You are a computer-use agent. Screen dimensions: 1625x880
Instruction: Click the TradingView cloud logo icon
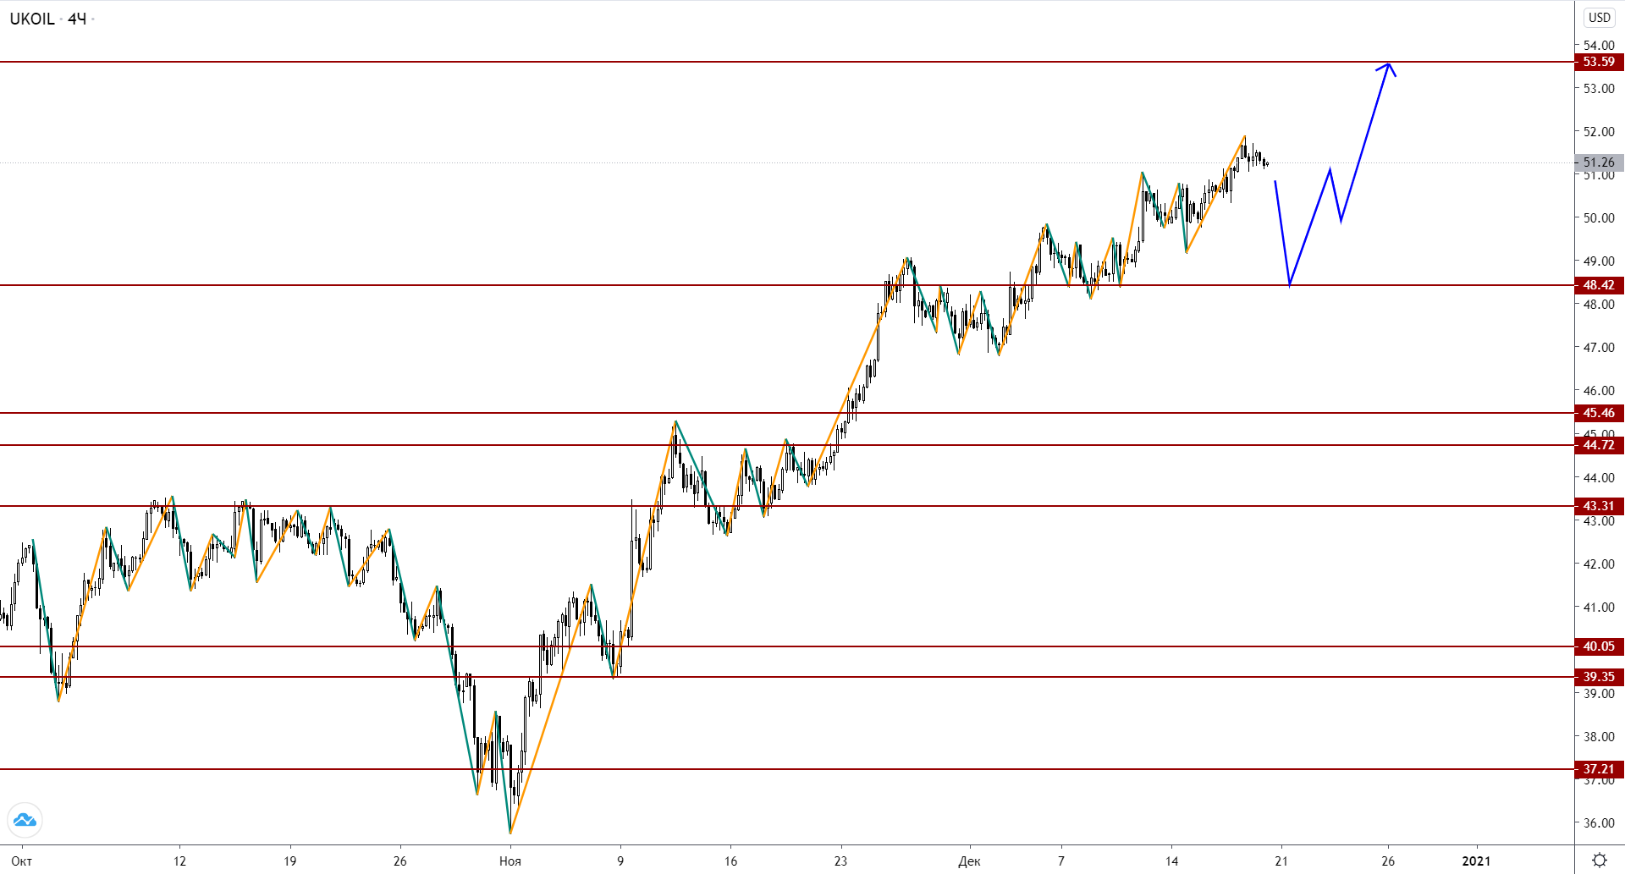pyautogui.click(x=25, y=820)
